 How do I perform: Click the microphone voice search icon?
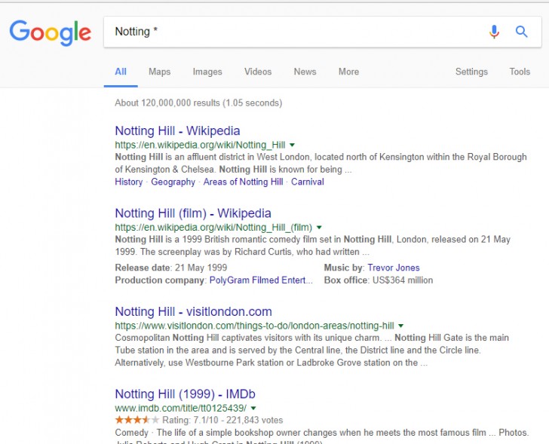(x=494, y=32)
